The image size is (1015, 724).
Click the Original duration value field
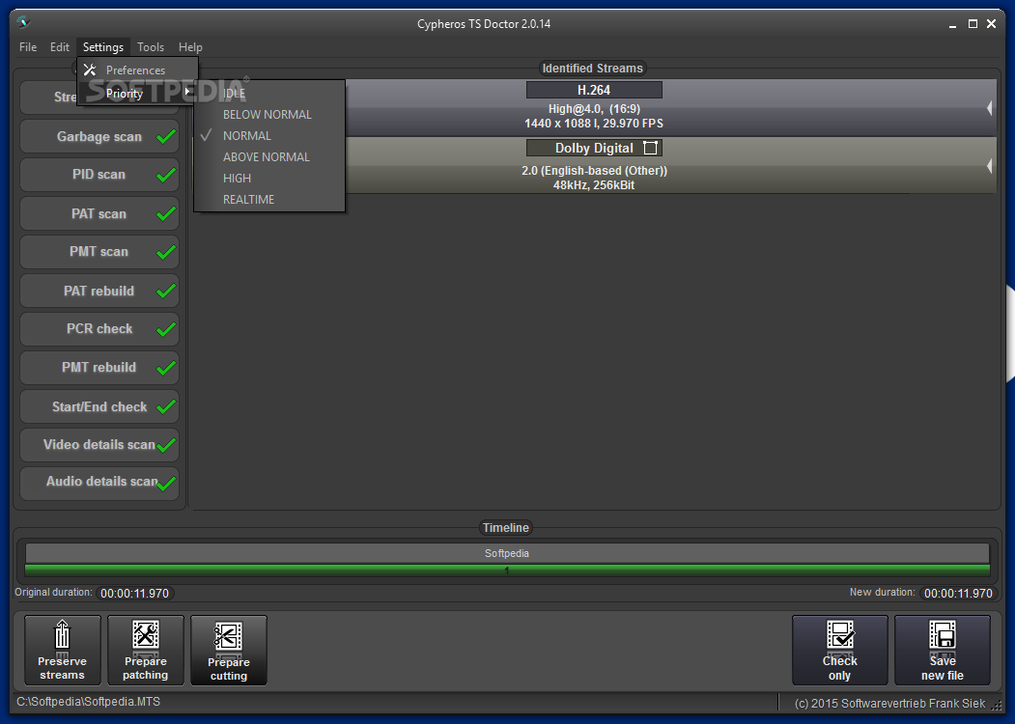(x=134, y=594)
